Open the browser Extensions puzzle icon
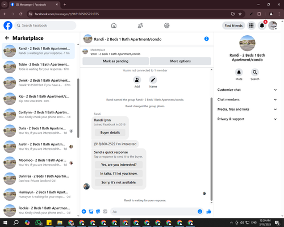This screenshot has width=284, height=227. coord(259,14)
